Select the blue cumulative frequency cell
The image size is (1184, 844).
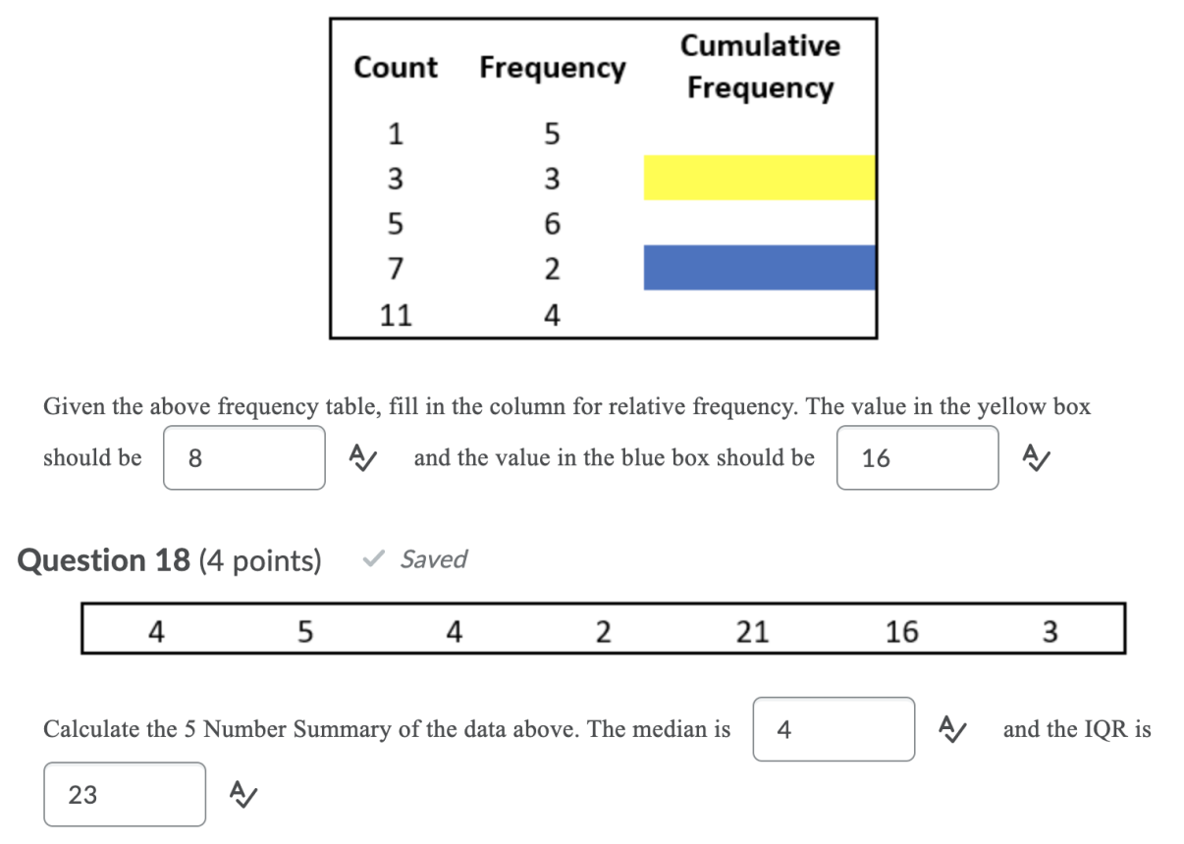coord(758,266)
